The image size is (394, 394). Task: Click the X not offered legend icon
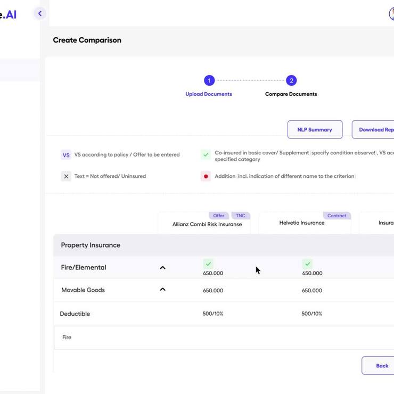click(x=66, y=176)
